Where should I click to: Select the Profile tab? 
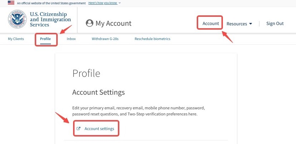(46, 39)
